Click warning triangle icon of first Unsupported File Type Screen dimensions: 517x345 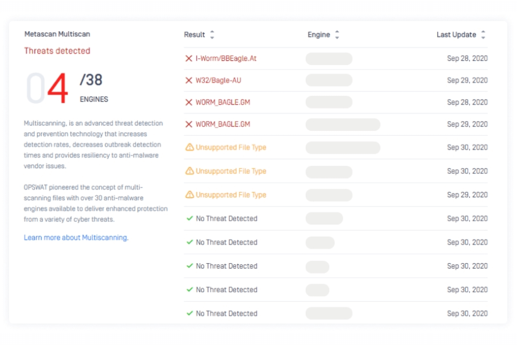(190, 147)
